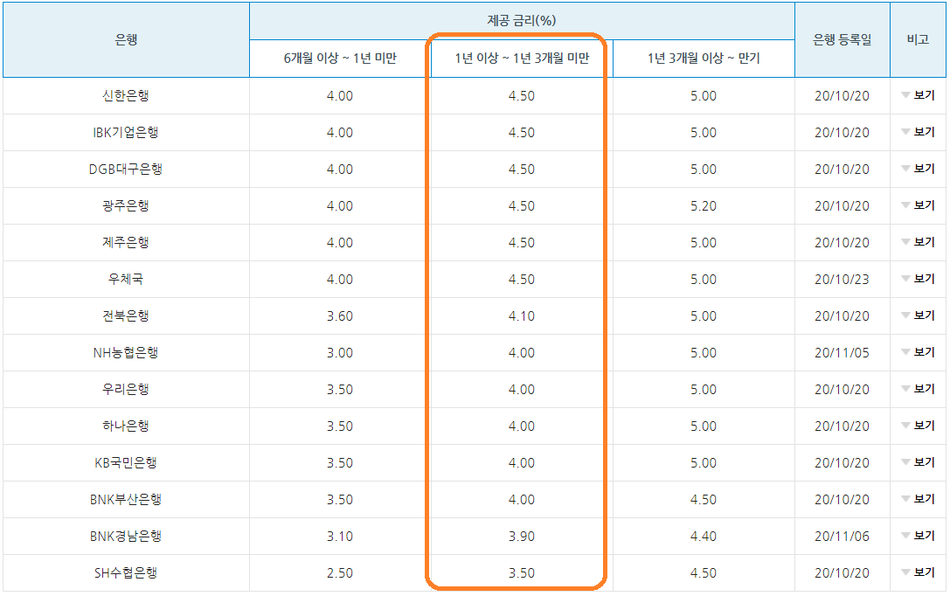The height and width of the screenshot is (596, 950).
Task: Click the 1년 3개월 이상 ~ 만기 header
Action: 704,59
